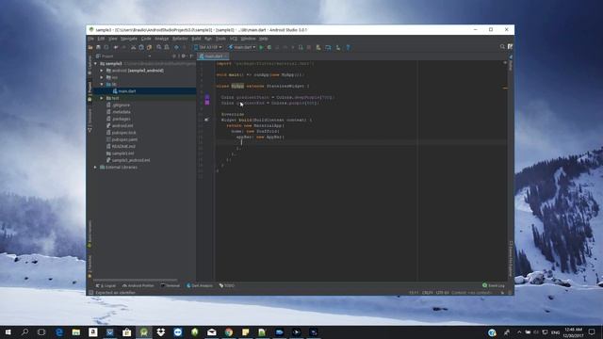603x339 pixels.
Task: Click the purple gutter color swatch
Action: [207, 103]
